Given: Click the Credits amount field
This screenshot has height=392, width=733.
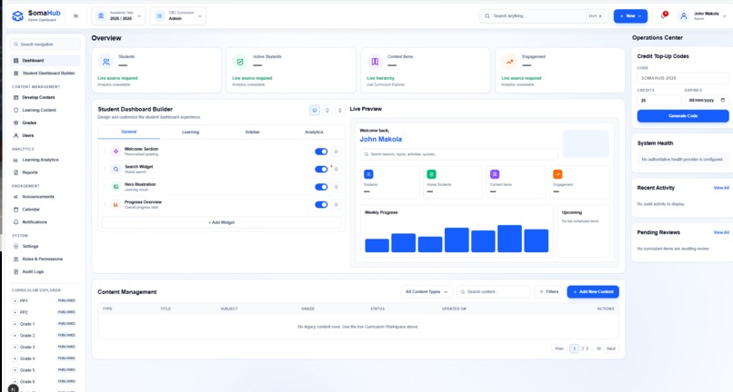Looking at the screenshot, I should (x=658, y=101).
